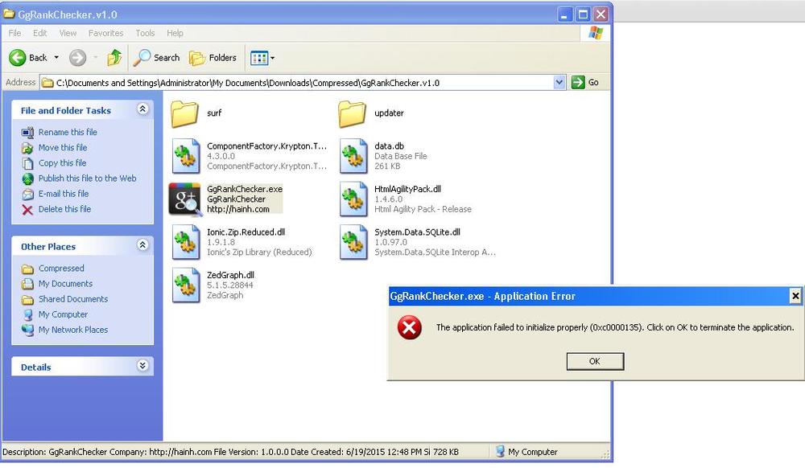The image size is (805, 468).
Task: Close the Application Error dialog
Action: (795, 296)
